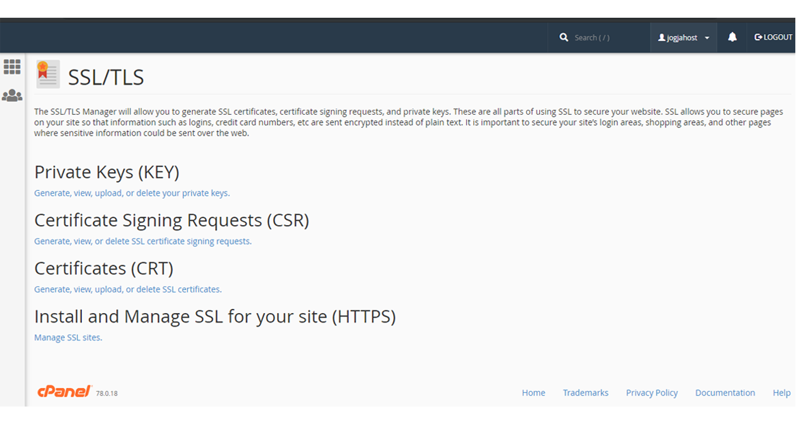Screen dimensions: 796x427
Task: Open the SSL certificate signing requests link
Action: coord(143,241)
